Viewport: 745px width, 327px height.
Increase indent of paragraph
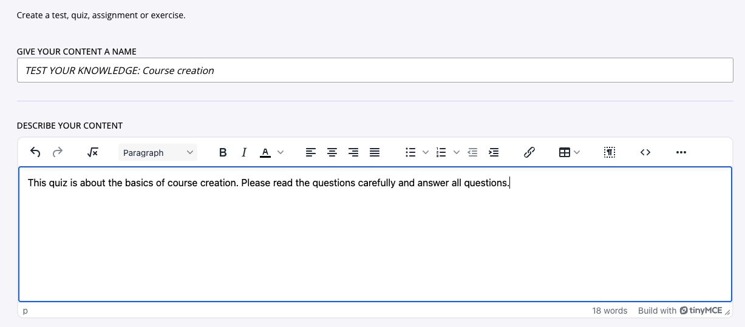(494, 152)
